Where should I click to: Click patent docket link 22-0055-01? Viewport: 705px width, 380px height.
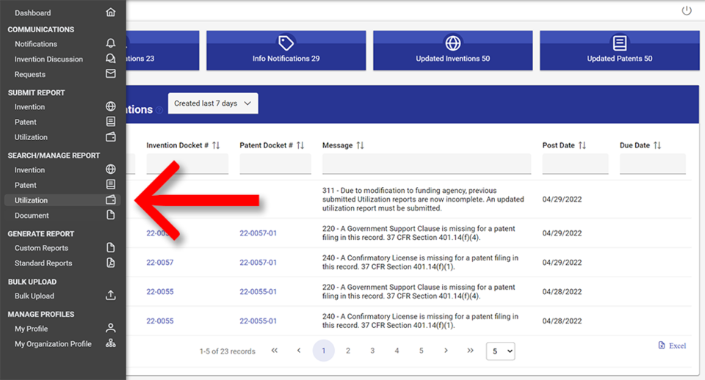pos(258,291)
